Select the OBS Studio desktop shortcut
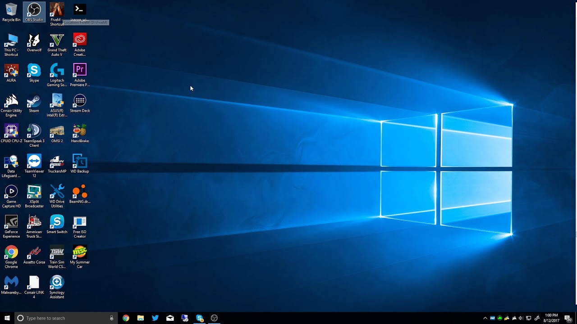 (34, 12)
